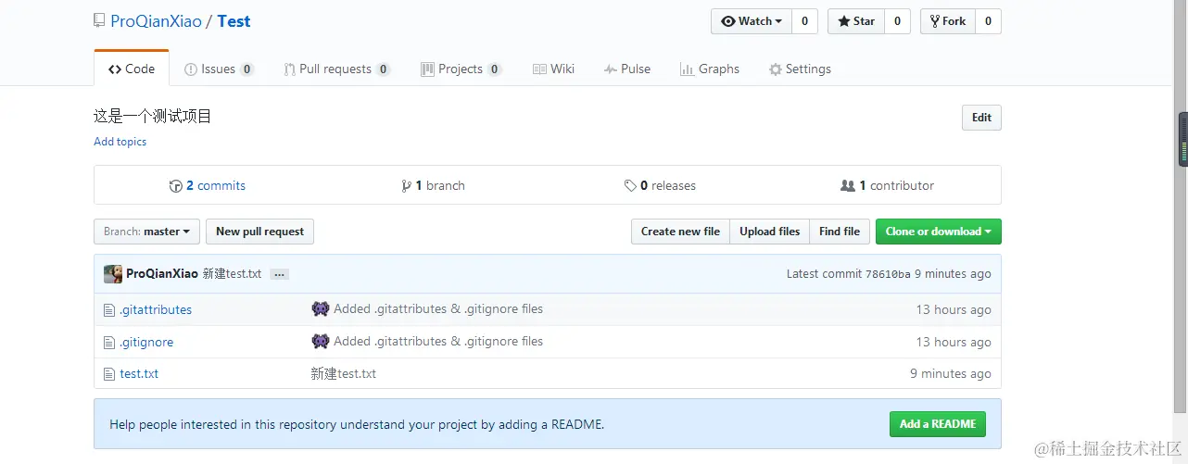
Task: Click the ProQianXiao avatar in commit bar
Action: pyautogui.click(x=113, y=274)
